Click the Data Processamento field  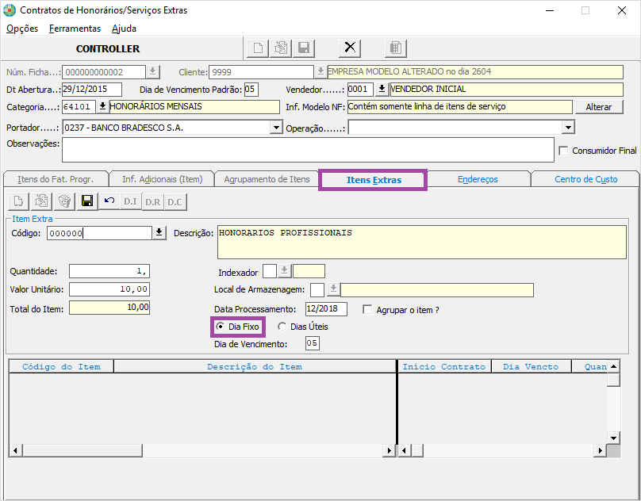326,309
